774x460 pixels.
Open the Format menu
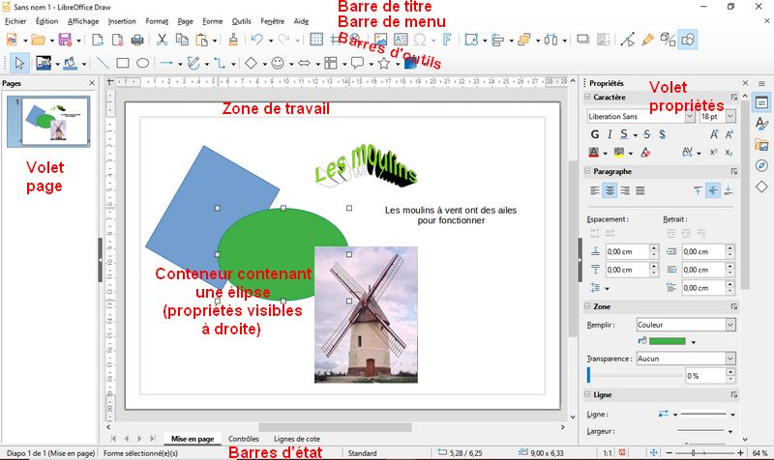(156, 20)
